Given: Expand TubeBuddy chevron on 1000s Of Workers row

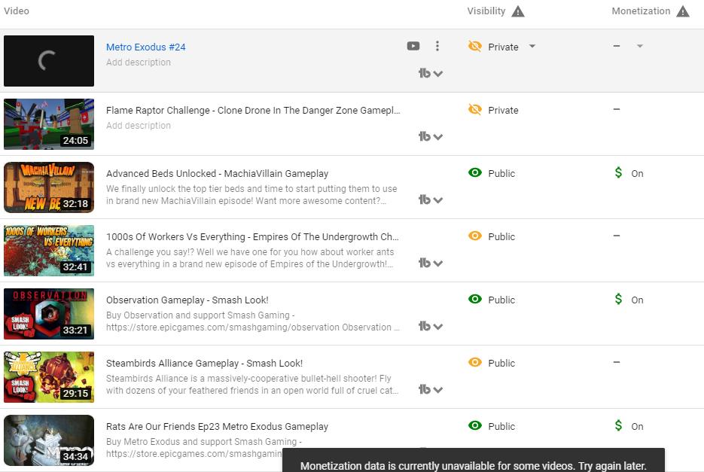Looking at the screenshot, I should [x=438, y=264].
